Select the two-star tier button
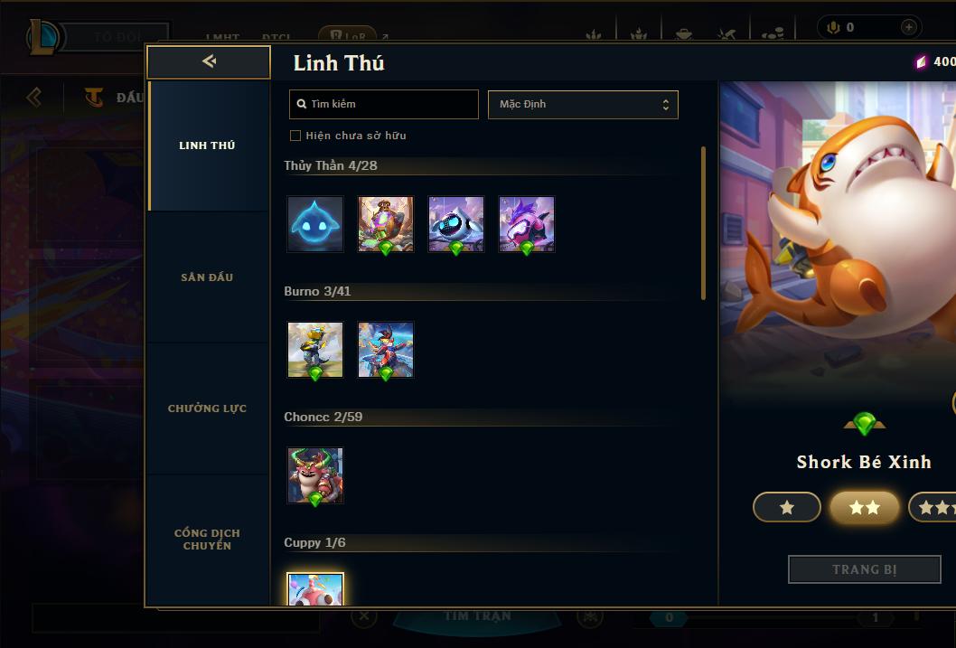 864,507
